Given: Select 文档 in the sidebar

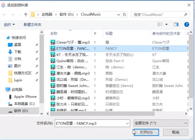Looking at the screenshot, I should [17, 59].
